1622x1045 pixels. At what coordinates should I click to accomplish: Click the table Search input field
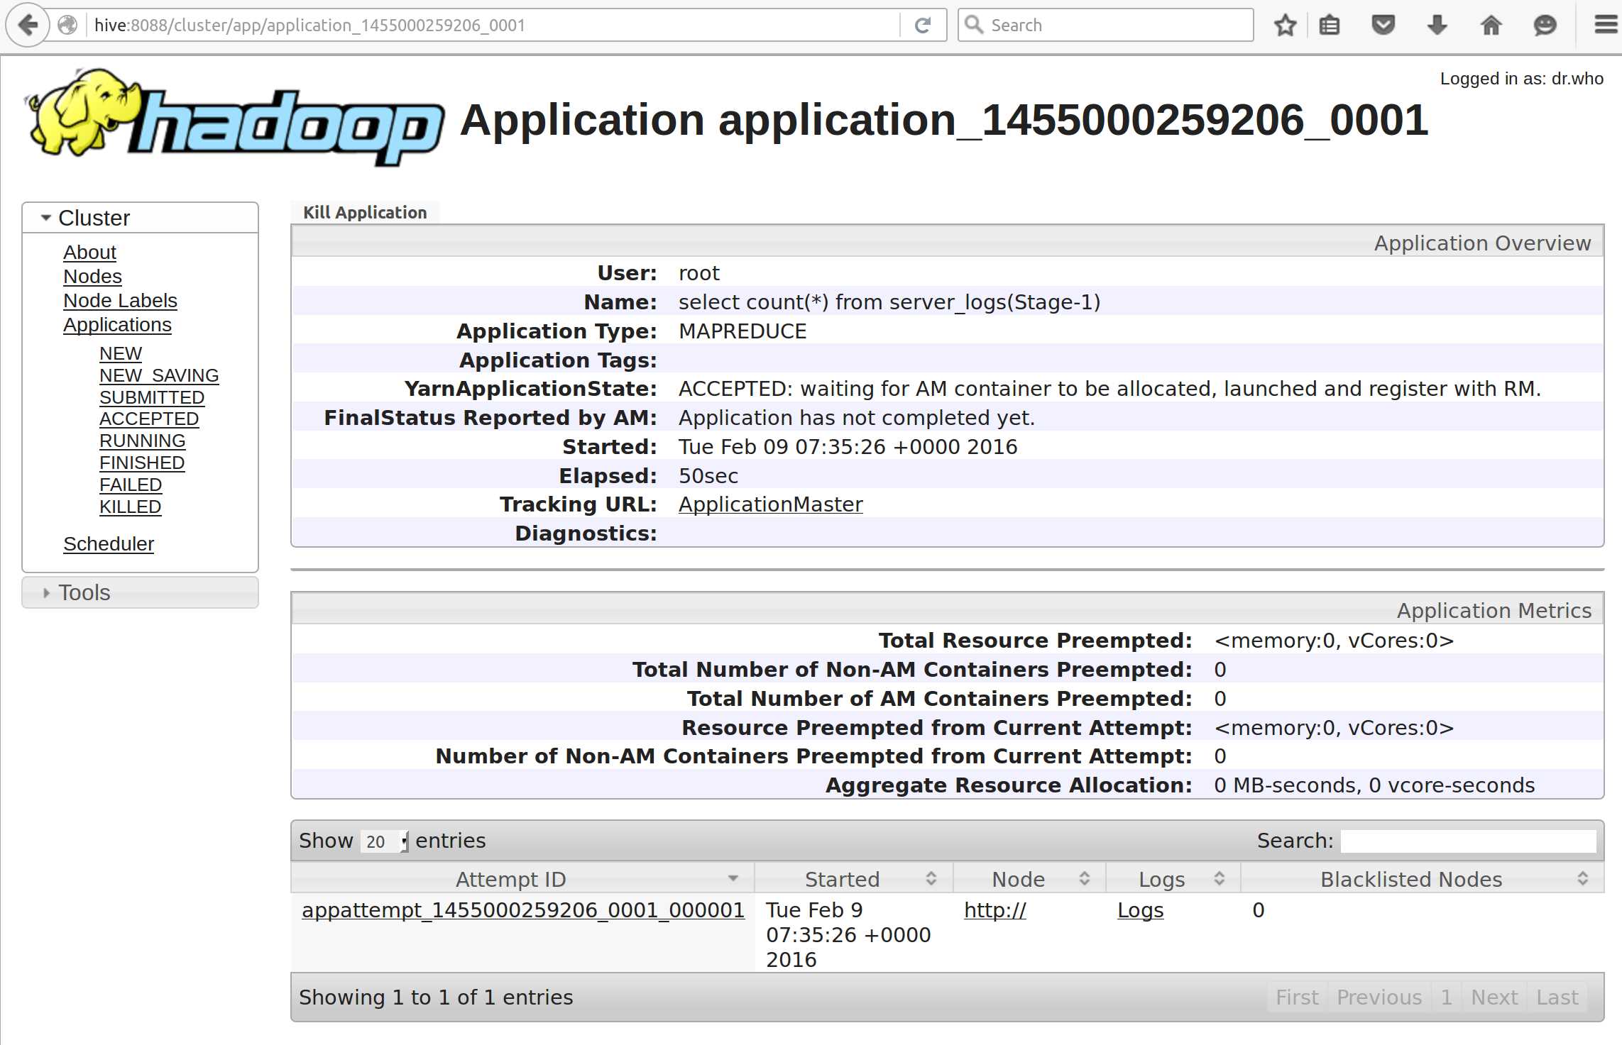[1468, 841]
